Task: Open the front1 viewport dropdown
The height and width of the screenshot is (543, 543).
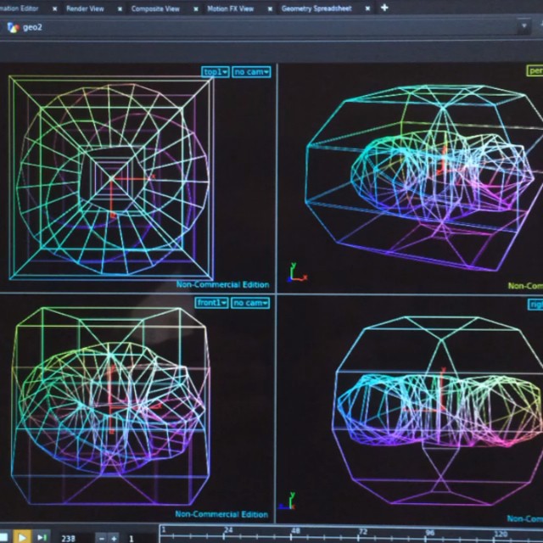Action: (x=212, y=303)
